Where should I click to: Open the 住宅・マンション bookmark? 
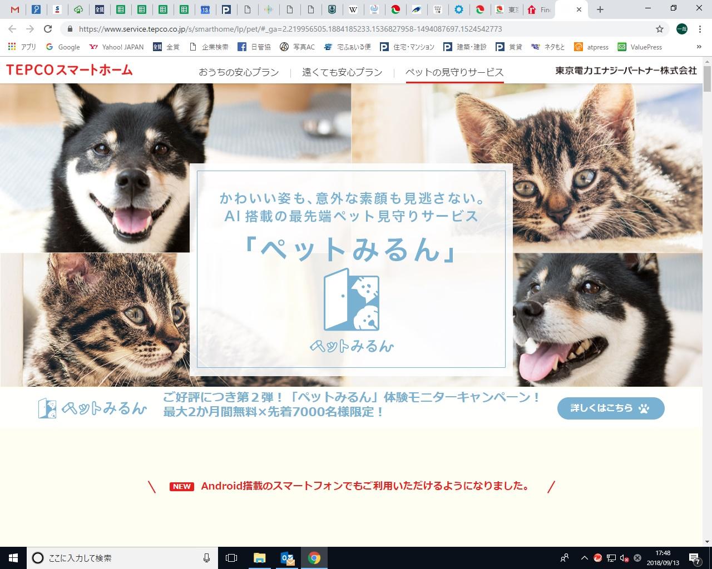tap(407, 47)
